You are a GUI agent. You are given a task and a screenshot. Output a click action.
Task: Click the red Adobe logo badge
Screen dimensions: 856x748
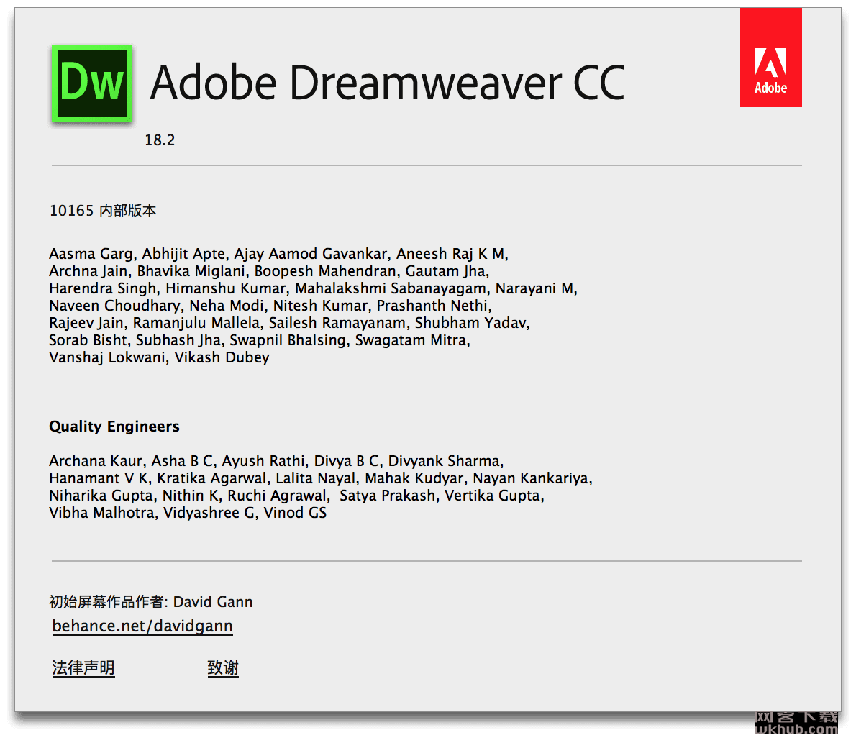tap(771, 58)
